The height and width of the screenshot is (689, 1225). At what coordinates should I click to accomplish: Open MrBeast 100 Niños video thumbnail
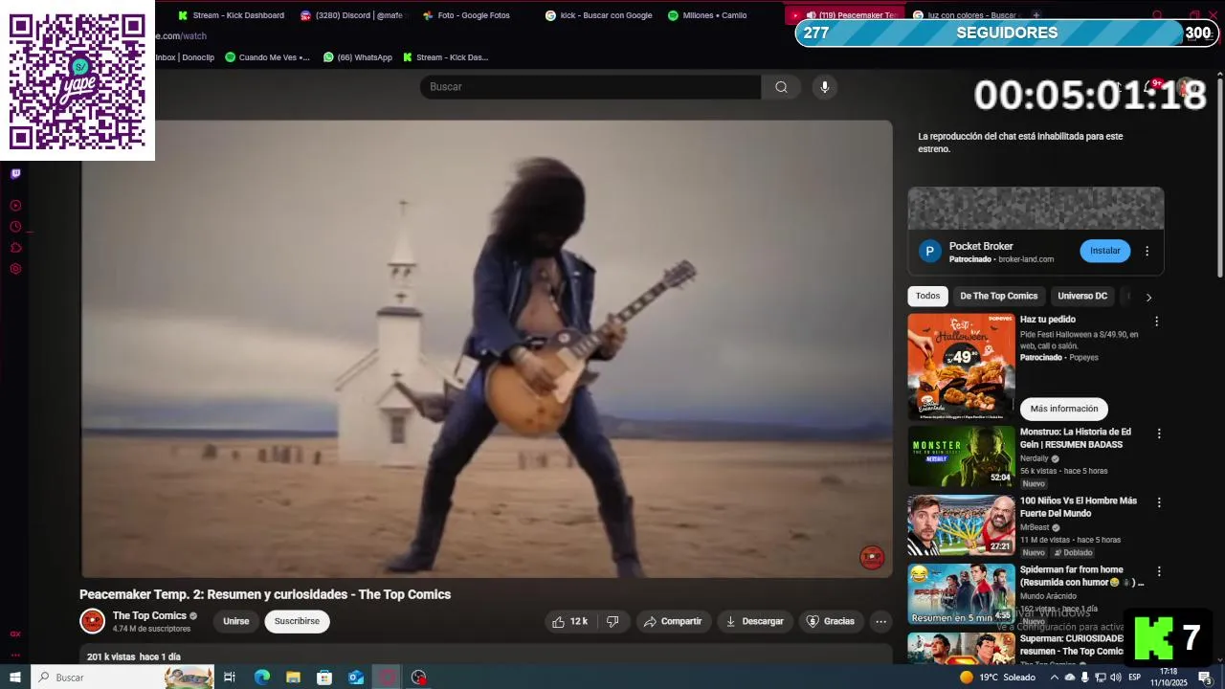[x=961, y=525]
